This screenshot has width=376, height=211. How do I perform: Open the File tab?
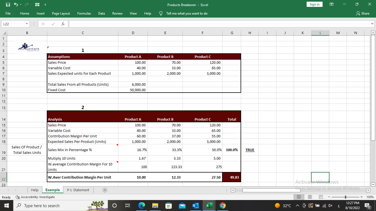point(8,13)
